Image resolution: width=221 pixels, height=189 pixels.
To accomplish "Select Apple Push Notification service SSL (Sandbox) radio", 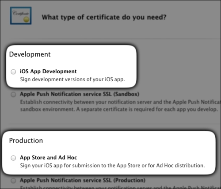I will tap(13, 94).
